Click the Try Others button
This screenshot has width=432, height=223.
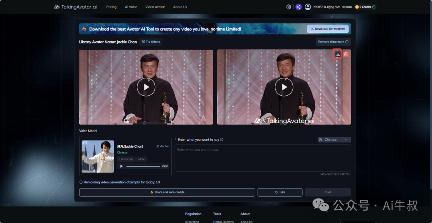[x=151, y=42]
